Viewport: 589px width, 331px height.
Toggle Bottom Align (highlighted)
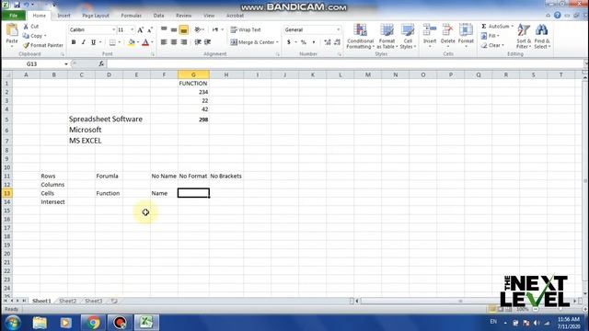[x=184, y=29]
